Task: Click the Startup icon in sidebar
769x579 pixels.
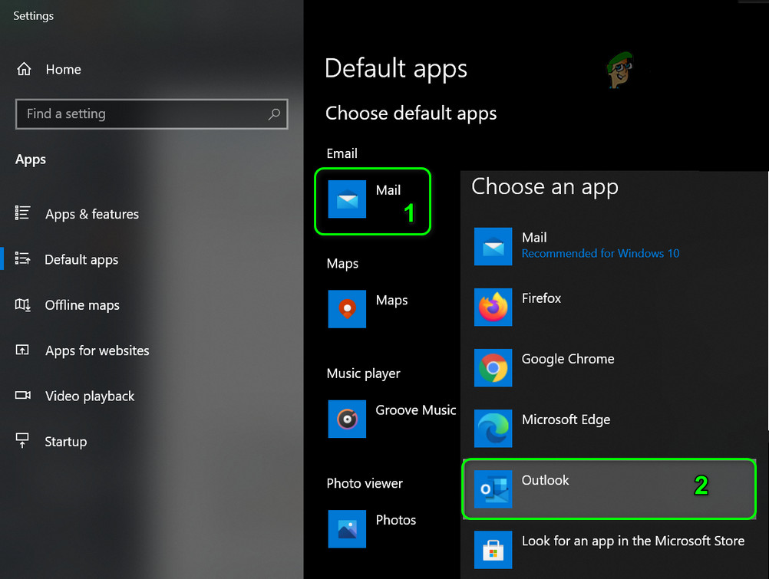Action: (x=22, y=440)
